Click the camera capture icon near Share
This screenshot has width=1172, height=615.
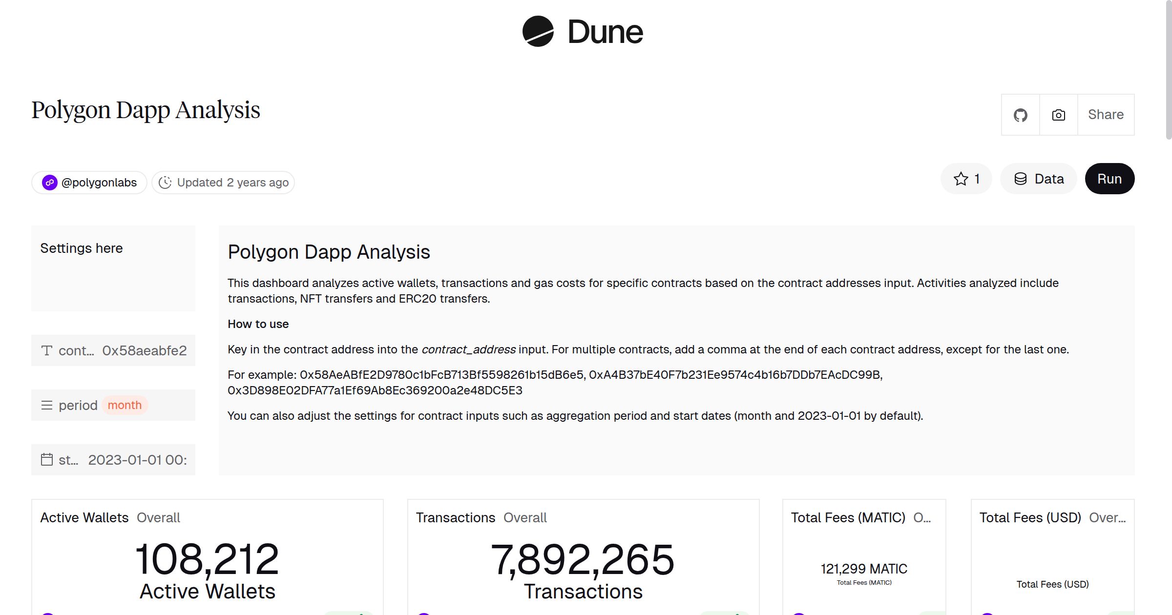pyautogui.click(x=1058, y=115)
